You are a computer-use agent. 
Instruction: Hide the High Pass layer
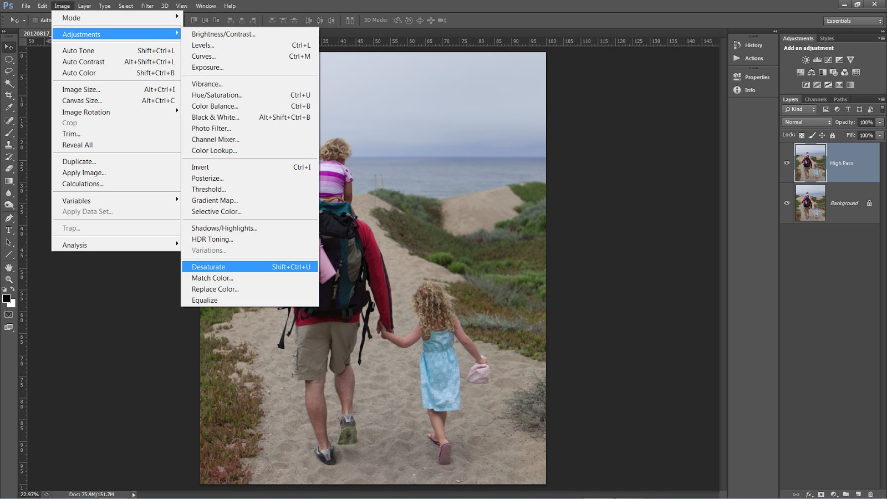[787, 163]
